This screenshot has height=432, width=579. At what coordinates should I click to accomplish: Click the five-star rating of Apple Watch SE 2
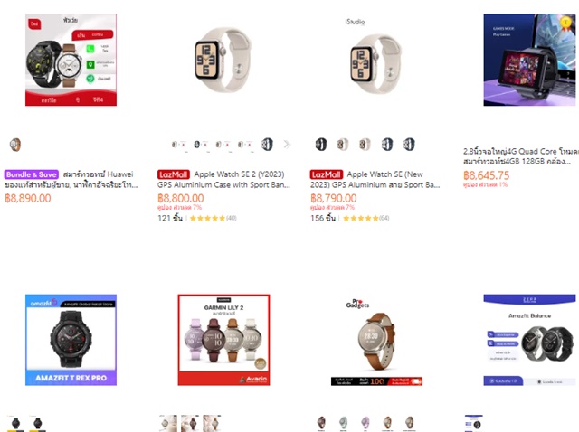point(207,218)
